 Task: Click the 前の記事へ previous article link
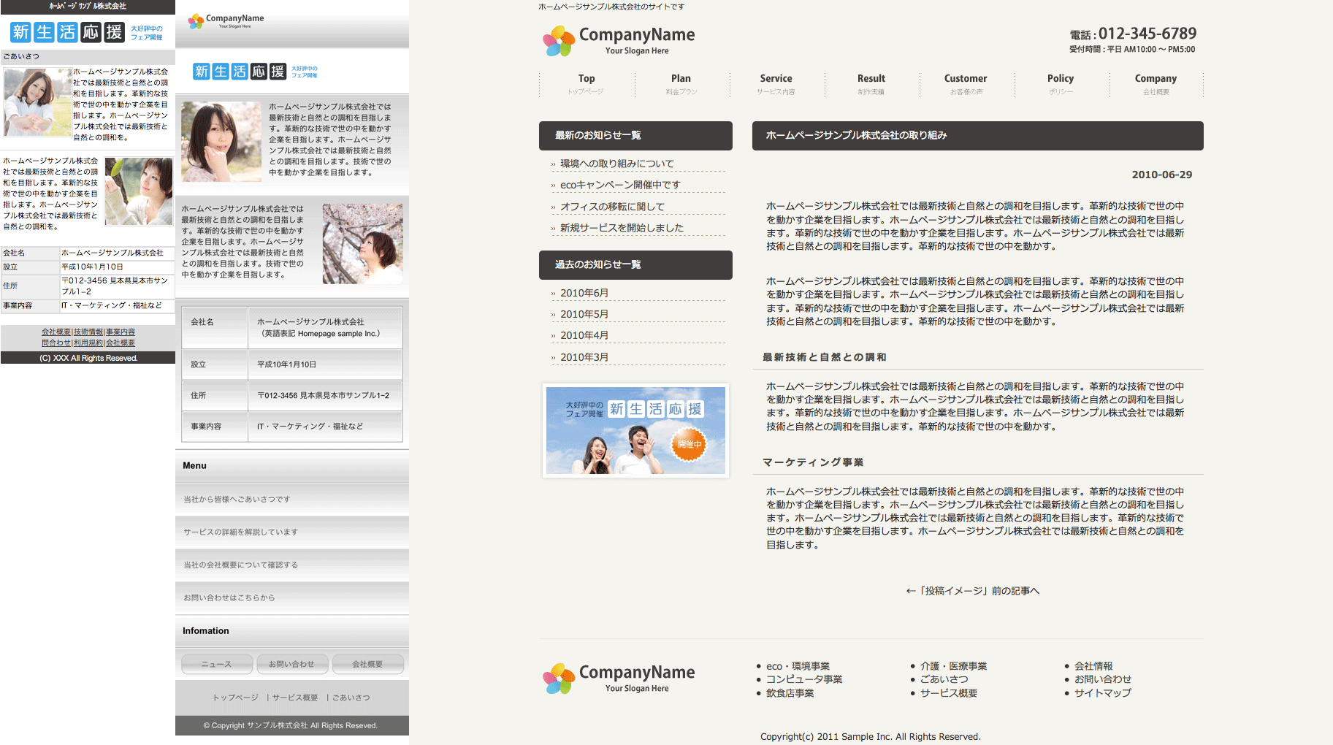[972, 591]
